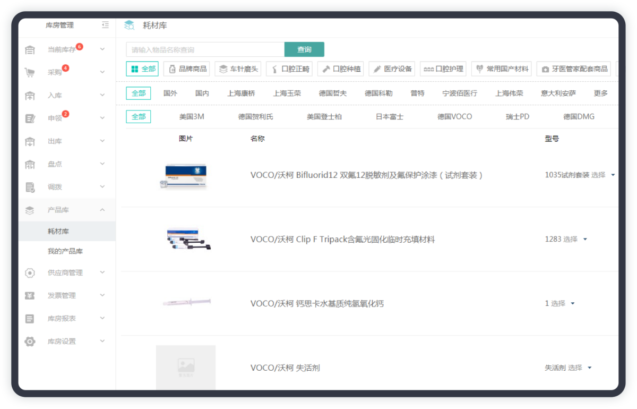Click the sidebar collapse icon
This screenshot has width=637, height=409.
click(x=105, y=25)
